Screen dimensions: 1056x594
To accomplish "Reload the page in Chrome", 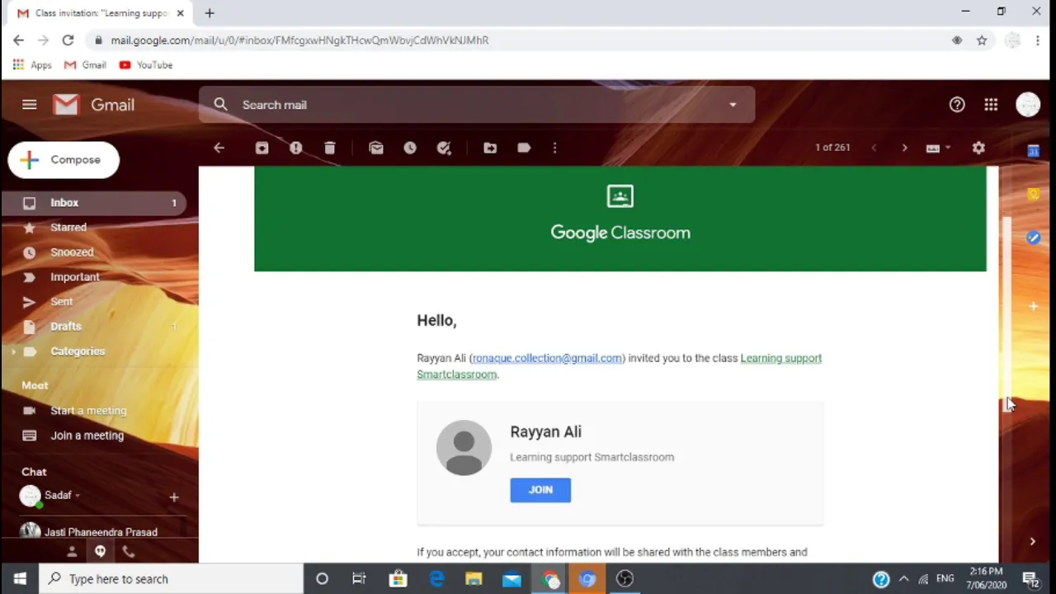I will click(68, 40).
